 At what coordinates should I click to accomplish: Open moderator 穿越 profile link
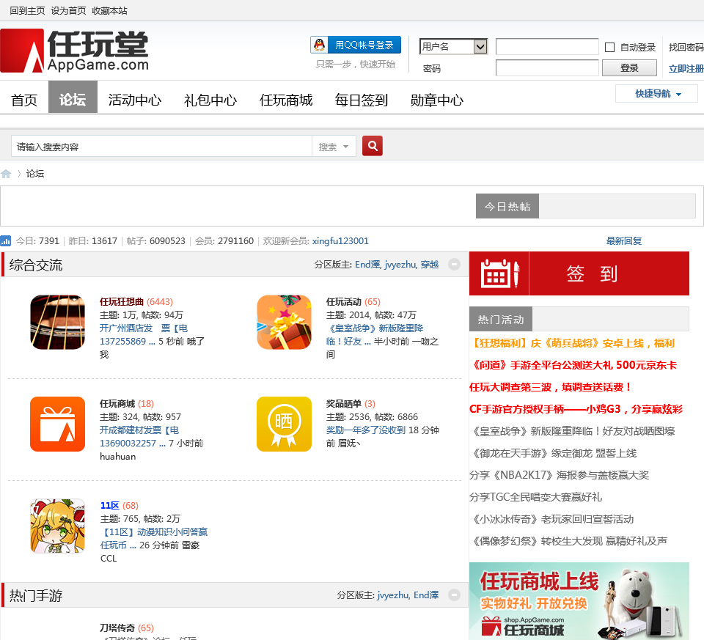(x=430, y=265)
